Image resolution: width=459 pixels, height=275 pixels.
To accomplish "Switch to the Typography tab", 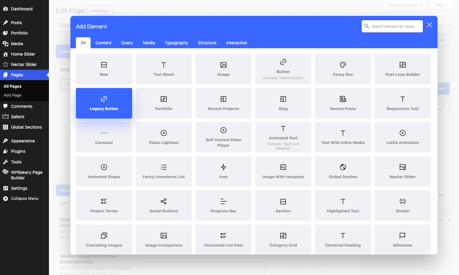I will [177, 43].
